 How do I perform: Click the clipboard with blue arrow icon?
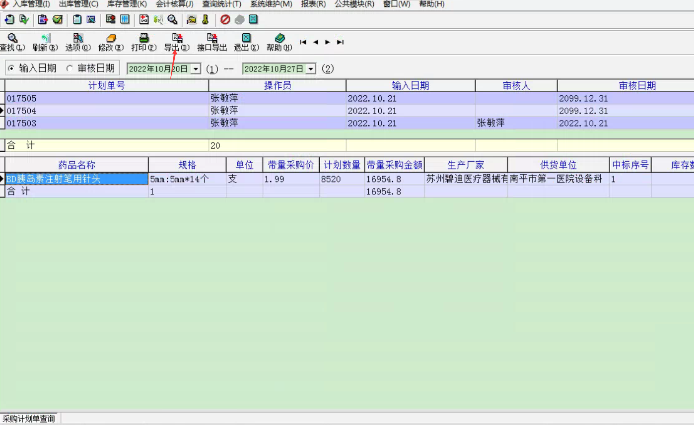pos(9,20)
